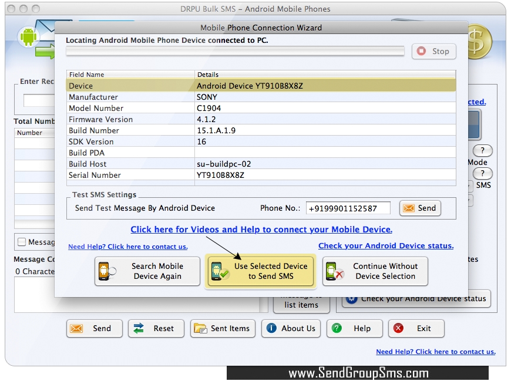The width and height of the screenshot is (511, 381).
Task: Click Serial Number value YT910B8X8Z
Action: pyautogui.click(x=220, y=175)
